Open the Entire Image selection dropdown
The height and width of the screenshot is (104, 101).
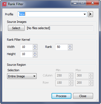pyautogui.click(x=22, y=76)
